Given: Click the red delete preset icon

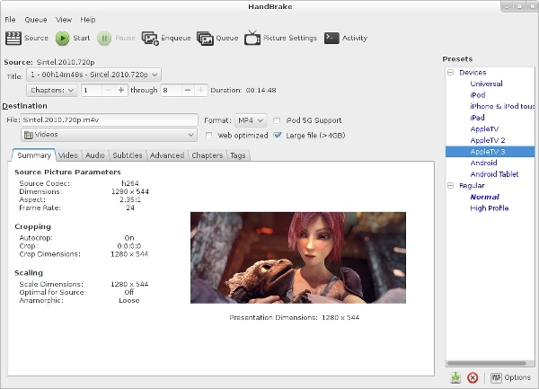Looking at the screenshot, I should click(x=473, y=377).
